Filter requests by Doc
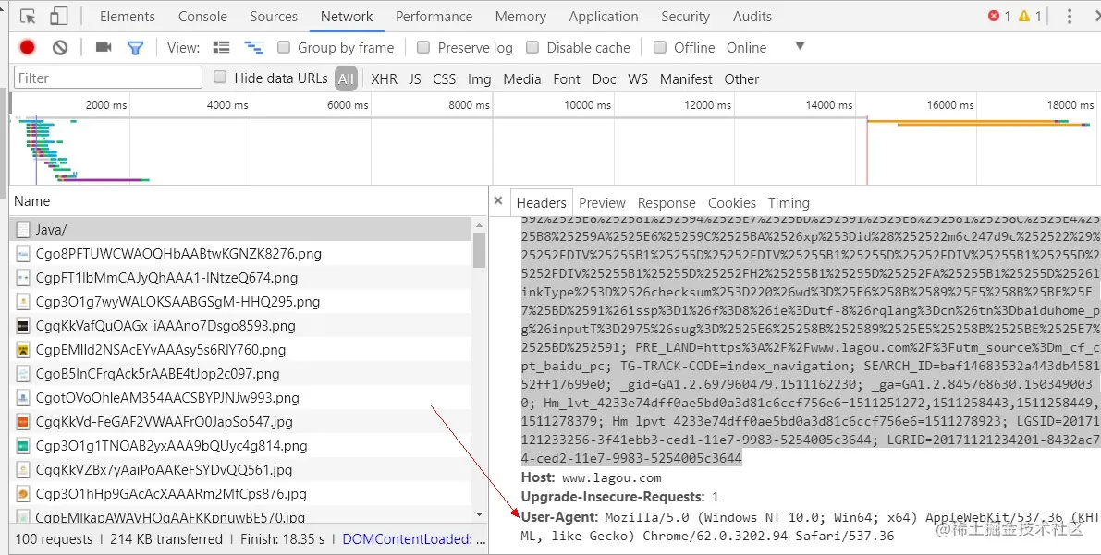The image size is (1101, 555). pos(604,78)
